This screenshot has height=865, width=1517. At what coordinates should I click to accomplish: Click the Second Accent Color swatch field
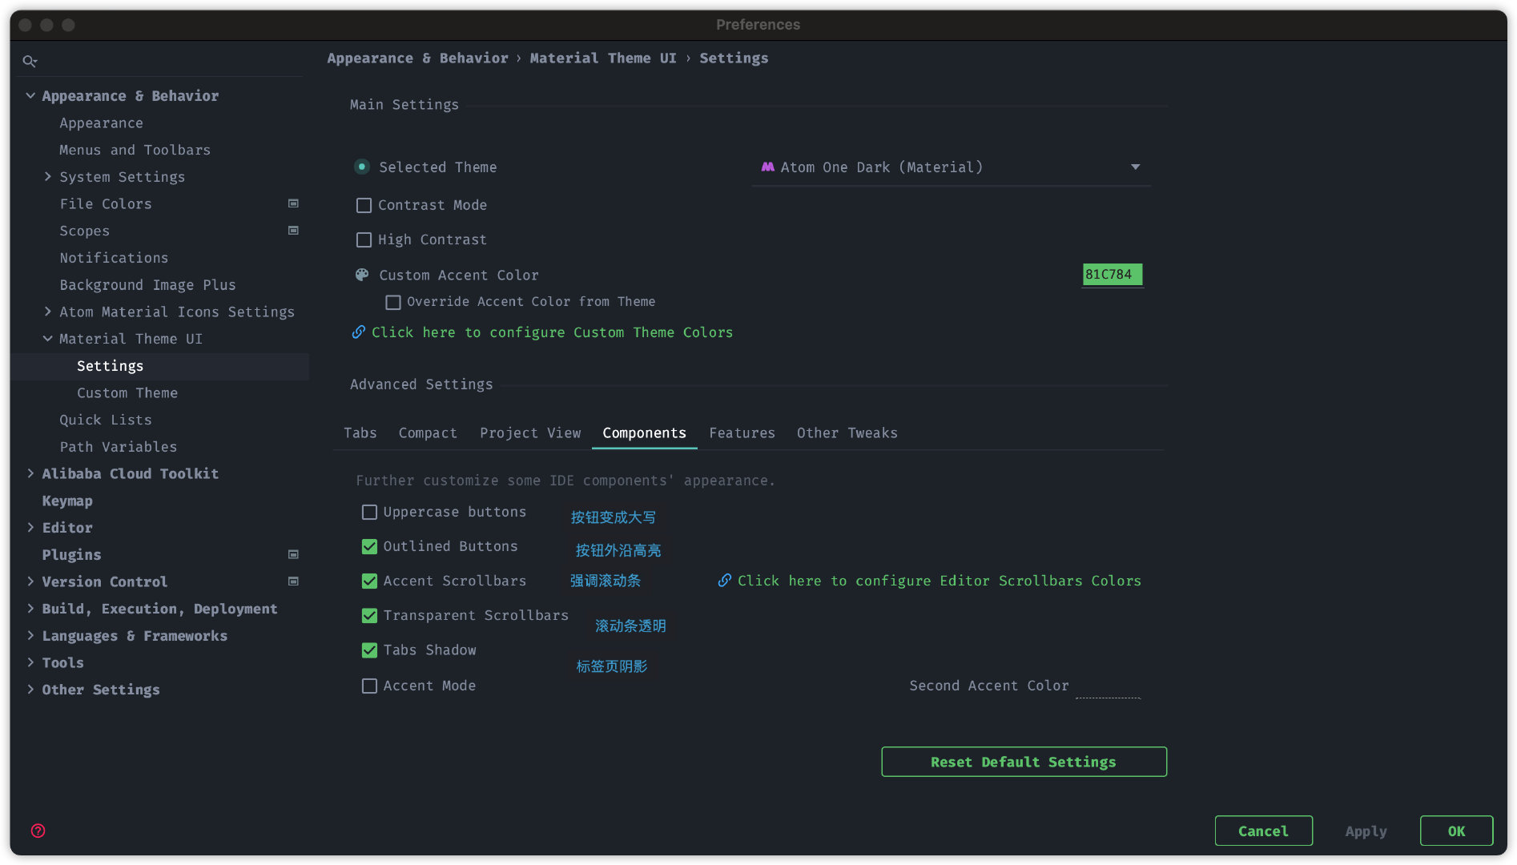click(1108, 686)
